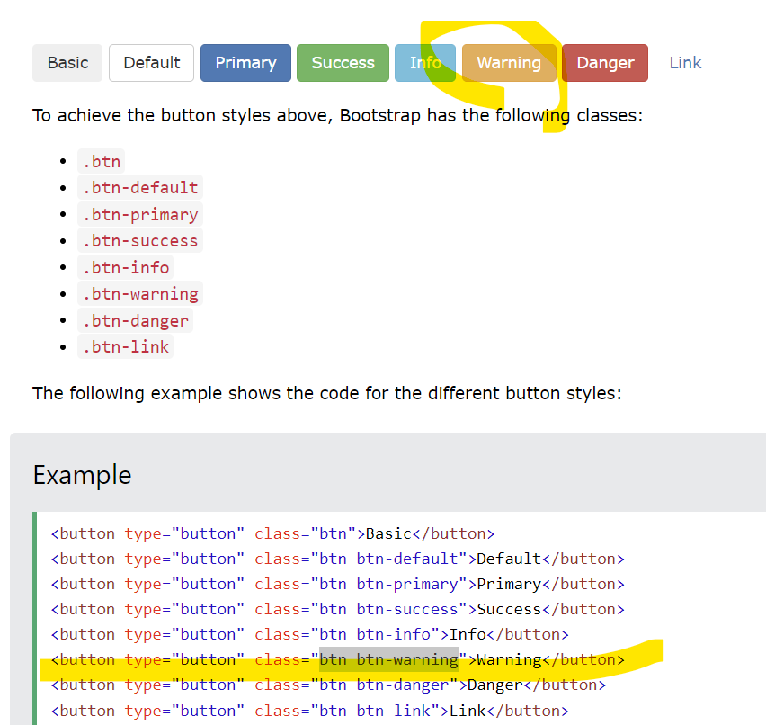This screenshot has width=766, height=725.
Task: Click the Basic button
Action: click(67, 63)
